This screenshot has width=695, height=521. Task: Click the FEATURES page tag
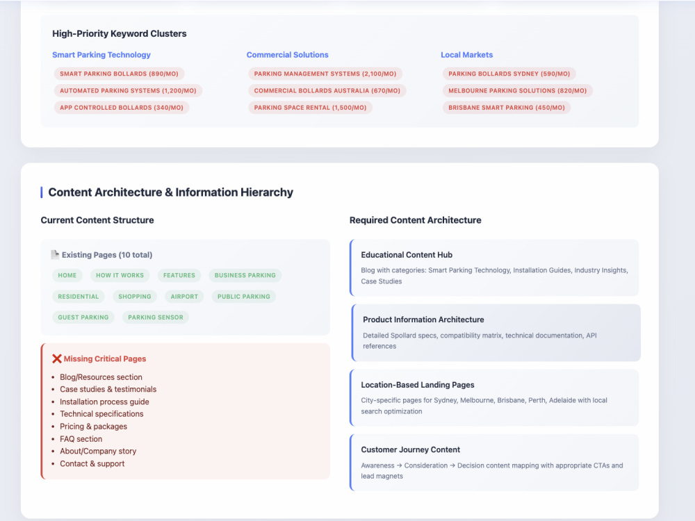point(179,275)
